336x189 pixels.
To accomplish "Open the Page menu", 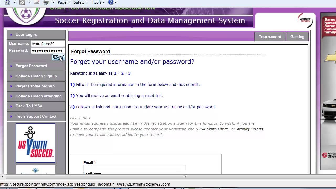I will (x=64, y=2).
